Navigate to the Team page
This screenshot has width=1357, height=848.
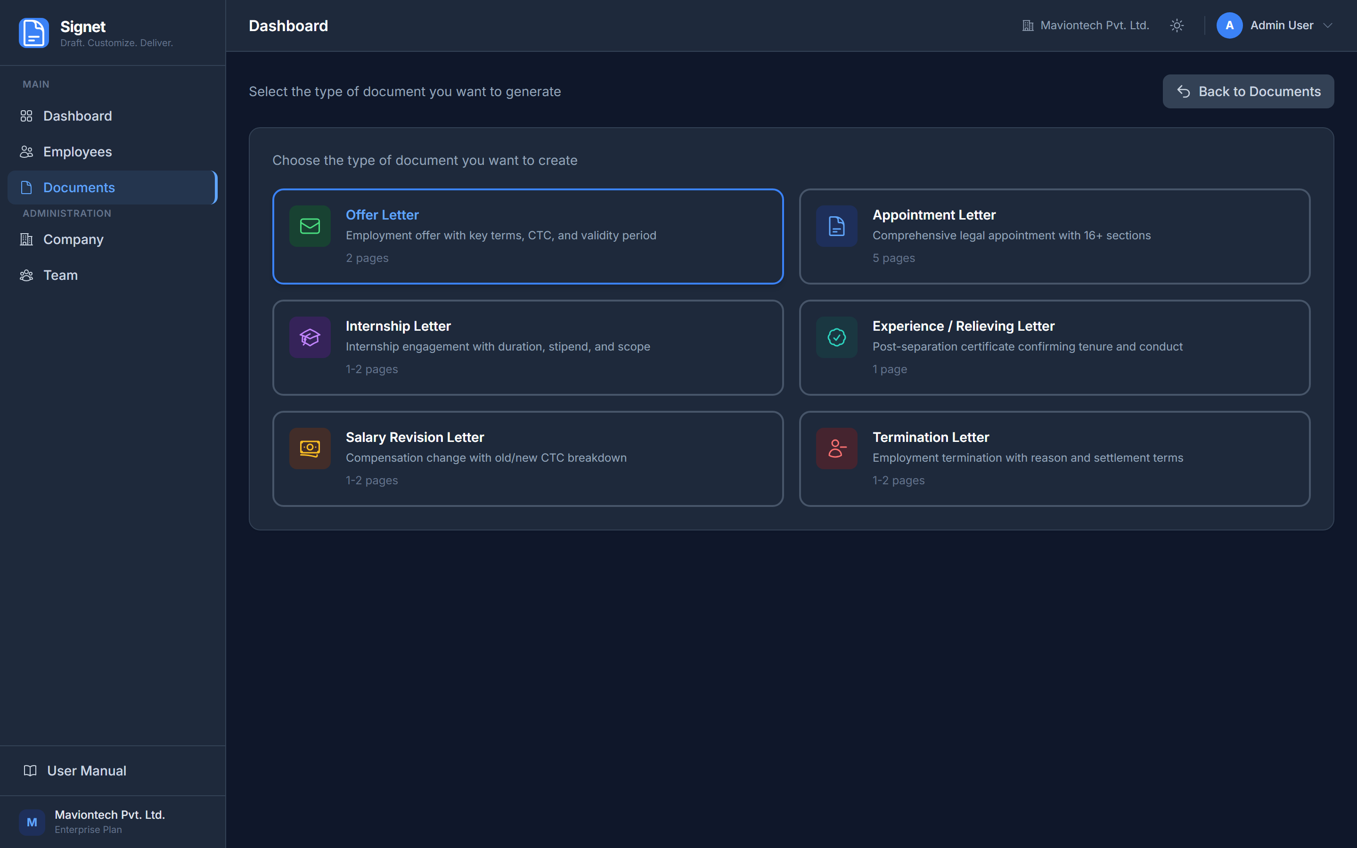61,276
